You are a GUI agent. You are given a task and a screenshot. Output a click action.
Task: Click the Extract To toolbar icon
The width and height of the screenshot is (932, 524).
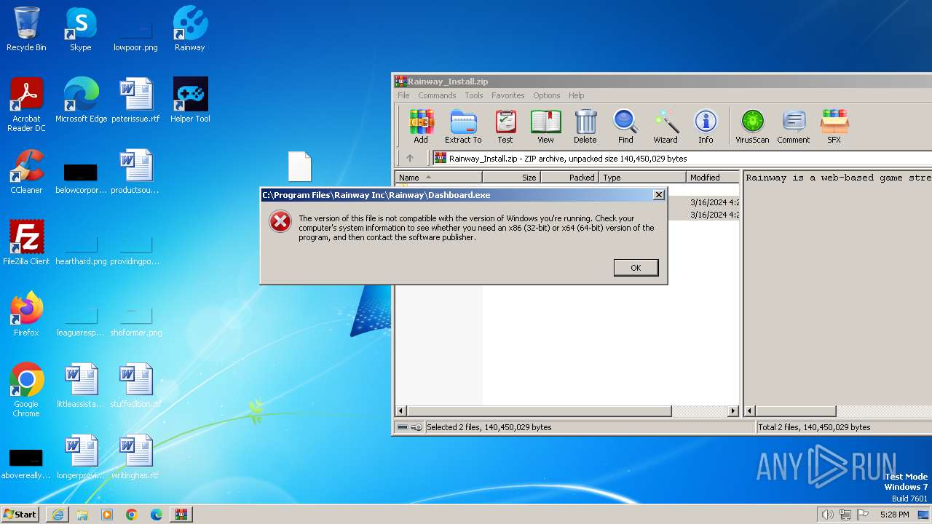click(463, 127)
